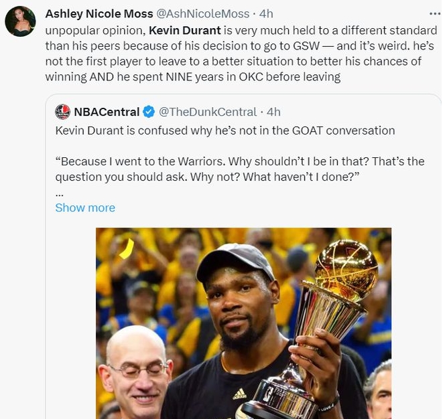The image size is (443, 419).
Task: Expand the quoted tweet with Show more
Action: (85, 207)
